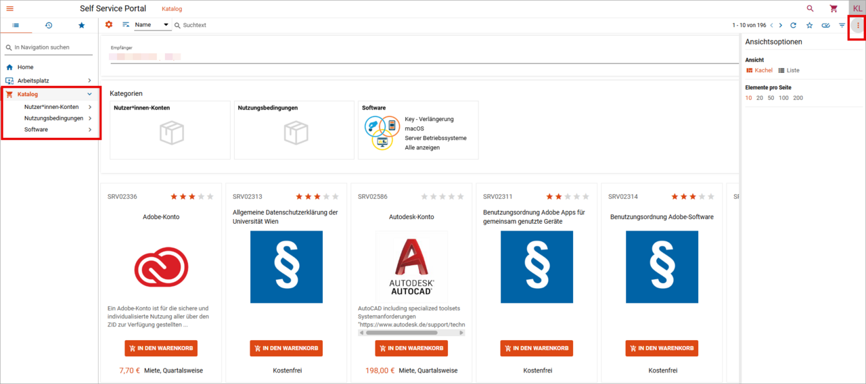Open the filter options icon
The height and width of the screenshot is (384, 866).
(842, 25)
